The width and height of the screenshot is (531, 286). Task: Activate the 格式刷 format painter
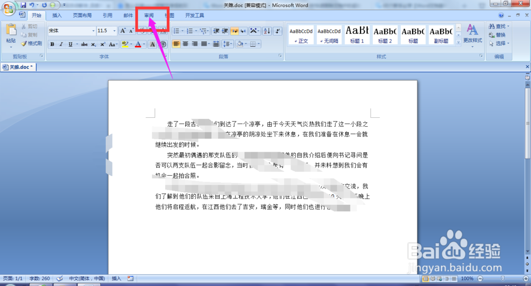(31, 44)
